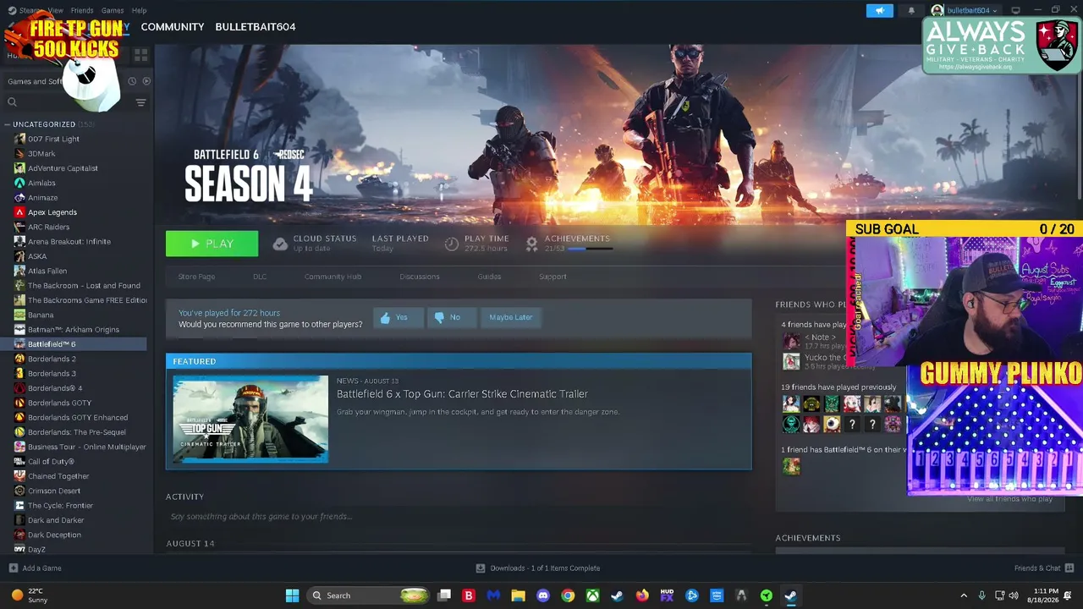Screen dimensions: 1083x609
Task: Open the DLC link
Action: point(260,277)
